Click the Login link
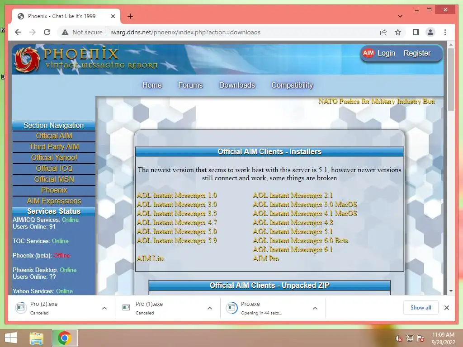463x347 pixels. [x=386, y=53]
